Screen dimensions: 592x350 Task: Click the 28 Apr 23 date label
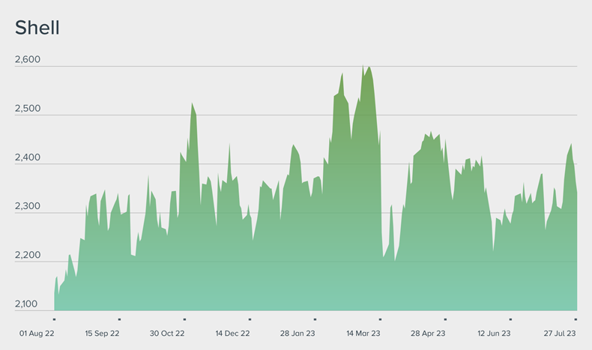429,334
